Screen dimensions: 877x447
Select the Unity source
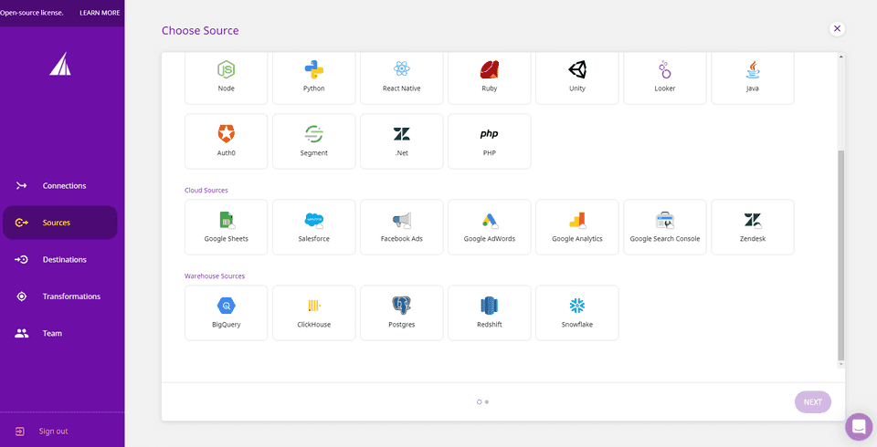(x=577, y=78)
